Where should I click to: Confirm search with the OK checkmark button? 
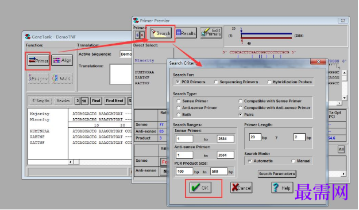(x=200, y=188)
